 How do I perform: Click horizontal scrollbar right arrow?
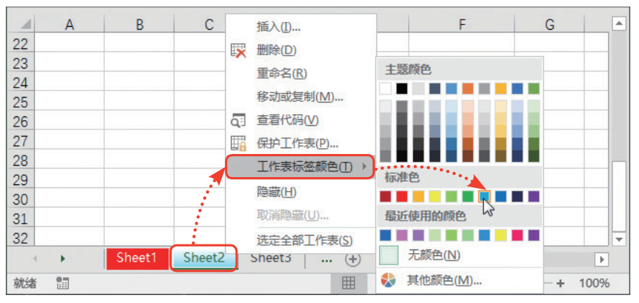[601, 259]
